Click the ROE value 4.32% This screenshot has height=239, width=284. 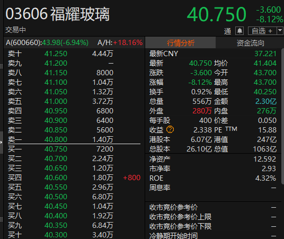pos(265,178)
